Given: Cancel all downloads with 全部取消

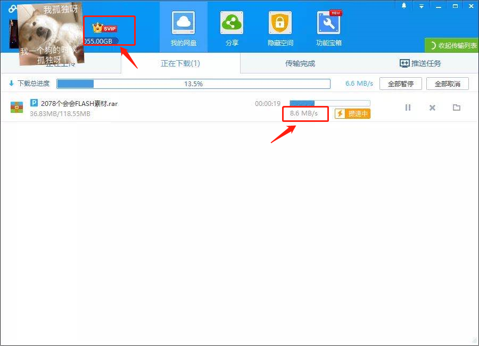Looking at the screenshot, I should [x=448, y=84].
